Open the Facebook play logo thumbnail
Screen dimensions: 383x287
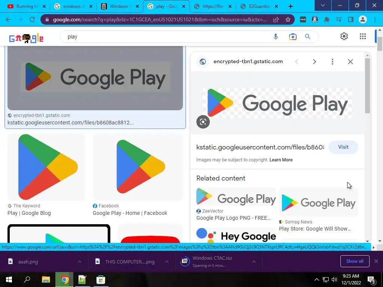(138, 167)
